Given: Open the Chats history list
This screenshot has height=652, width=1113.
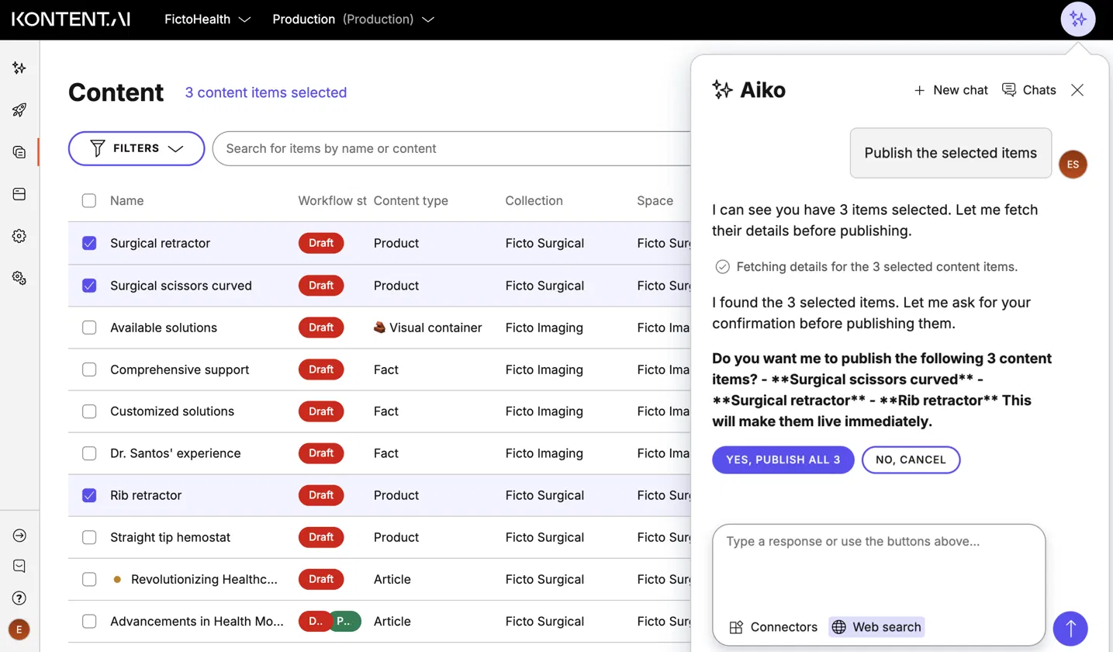Looking at the screenshot, I should [1029, 90].
